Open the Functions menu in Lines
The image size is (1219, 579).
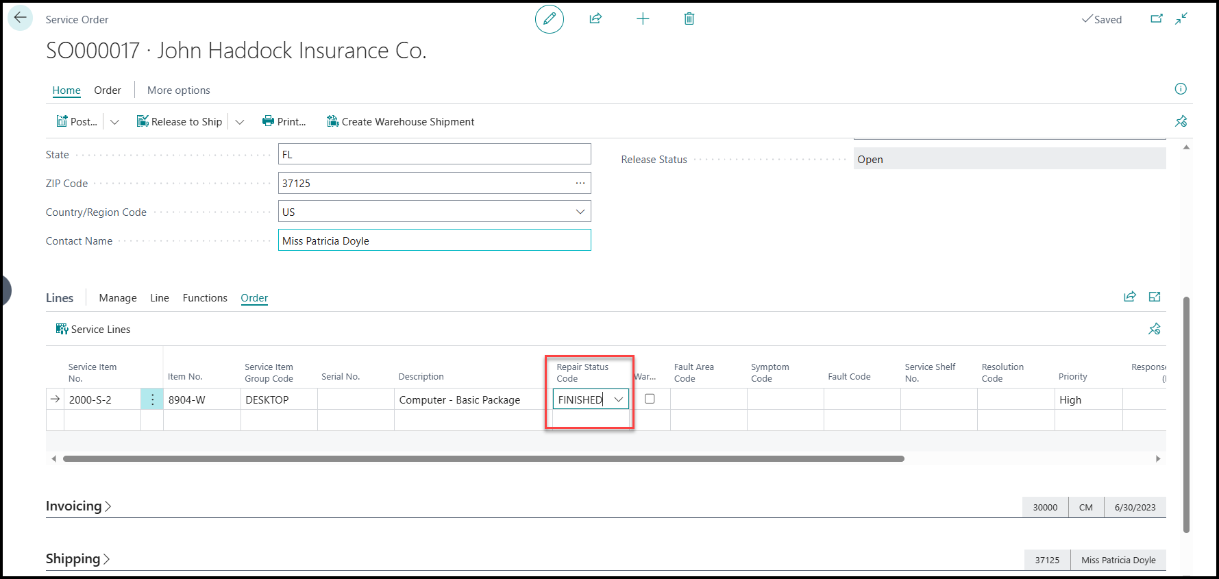point(205,298)
